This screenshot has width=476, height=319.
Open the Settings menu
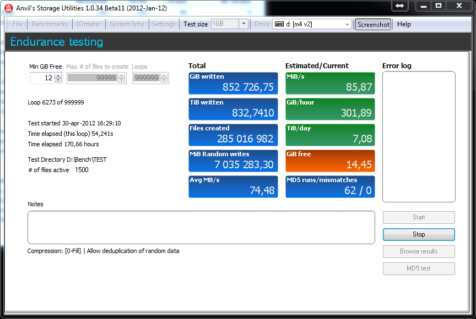(164, 24)
